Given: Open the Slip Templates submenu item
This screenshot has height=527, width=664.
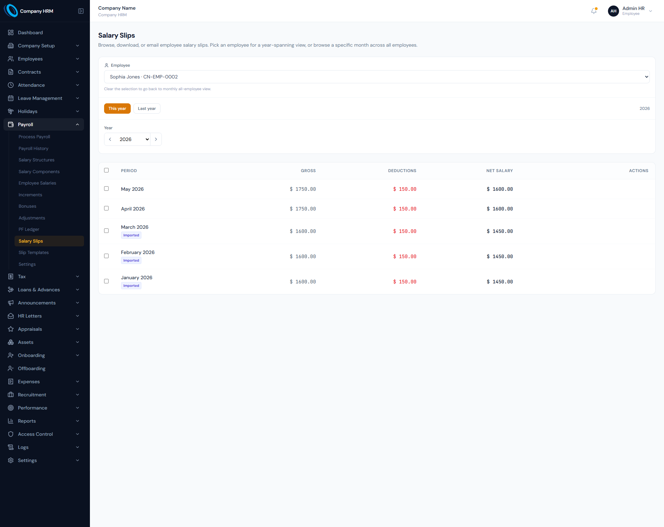Looking at the screenshot, I should [x=34, y=253].
